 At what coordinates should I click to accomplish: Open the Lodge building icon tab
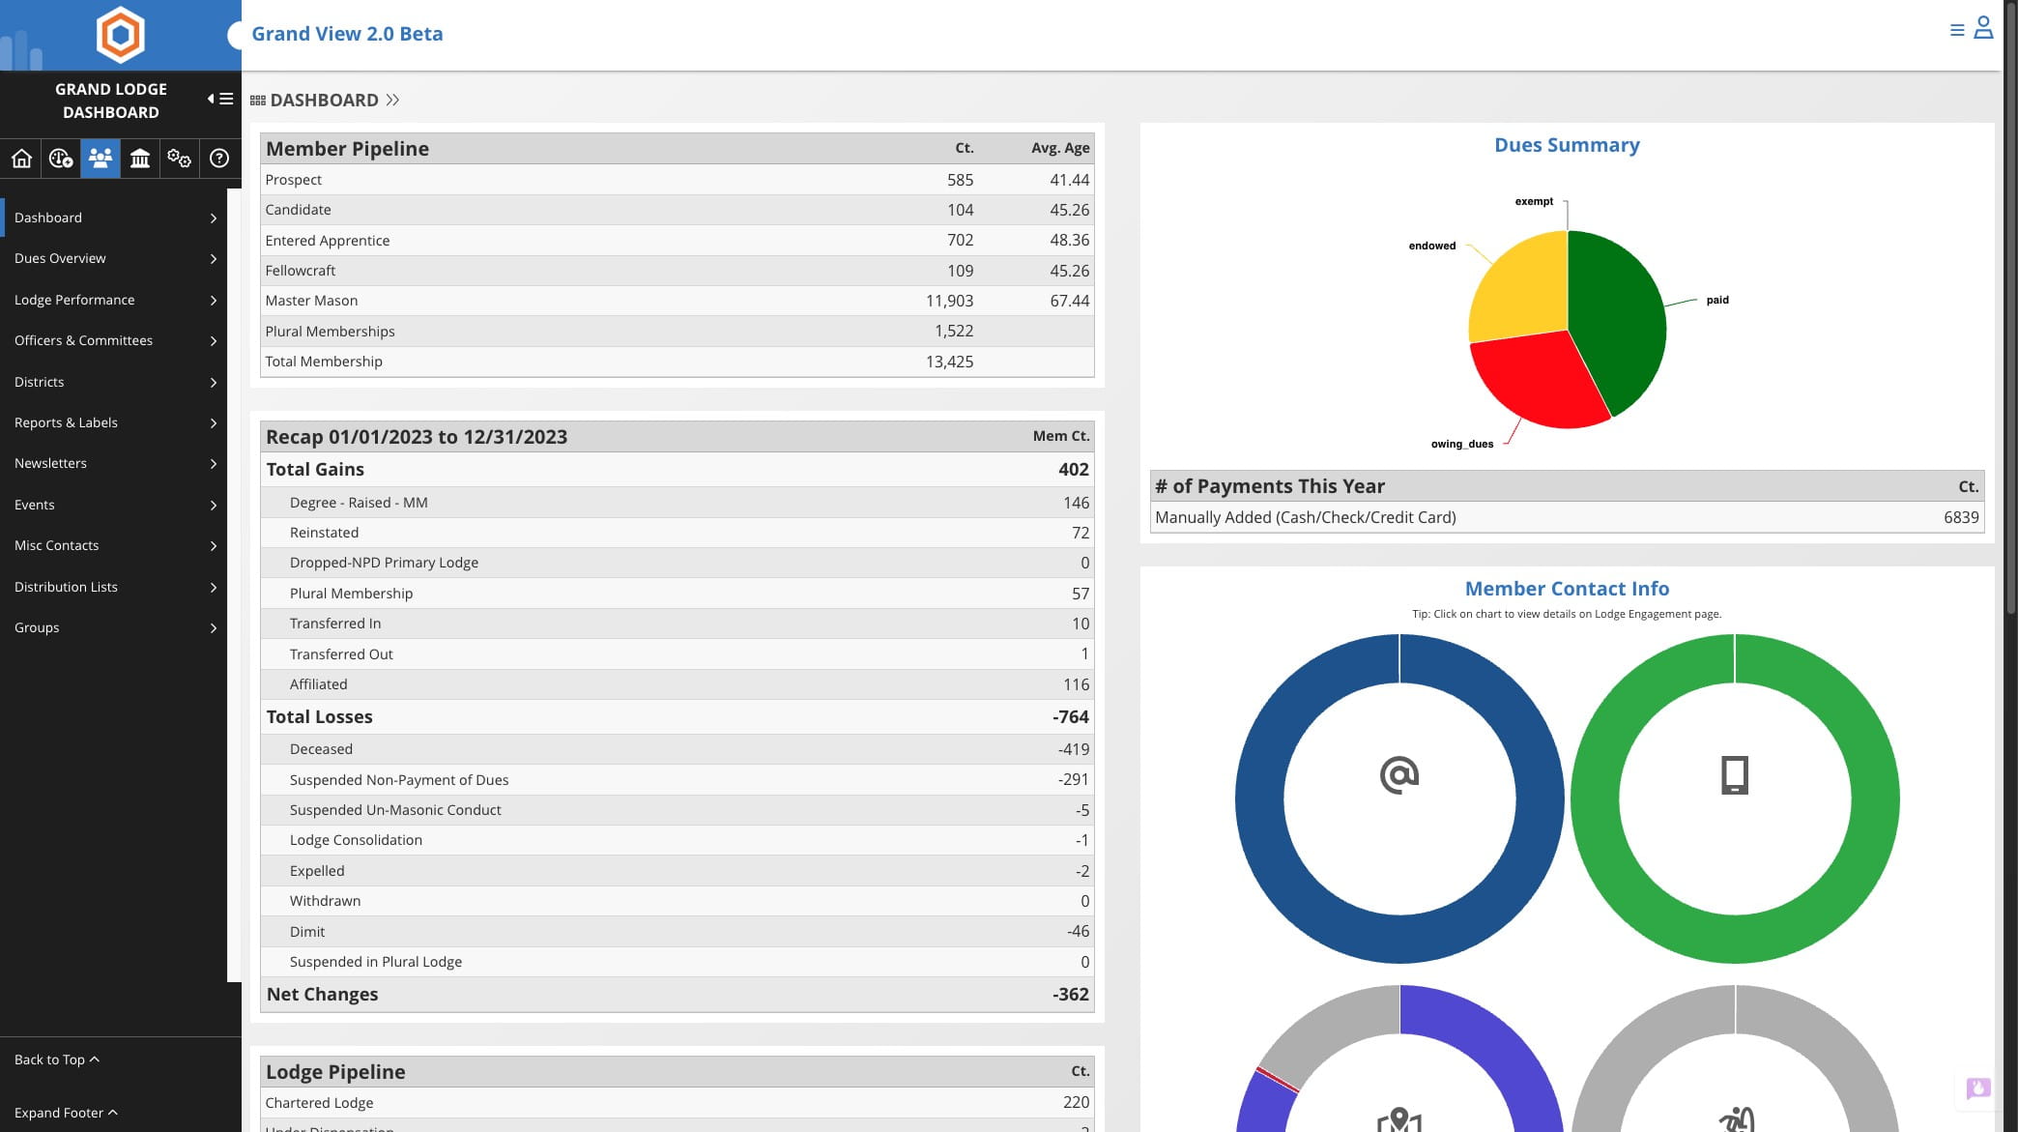(140, 159)
